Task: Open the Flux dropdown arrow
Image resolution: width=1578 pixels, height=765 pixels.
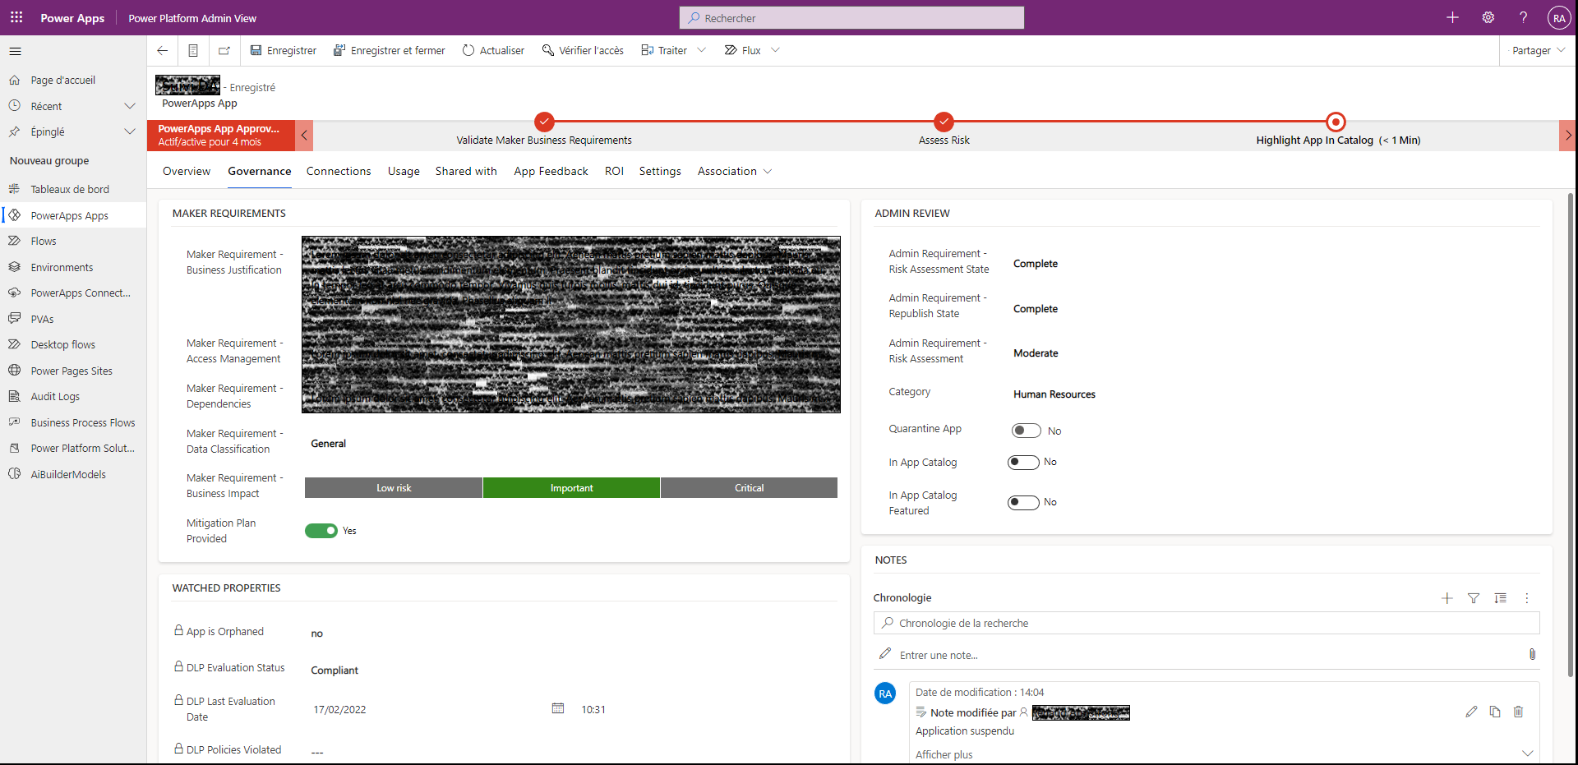Action: point(775,50)
